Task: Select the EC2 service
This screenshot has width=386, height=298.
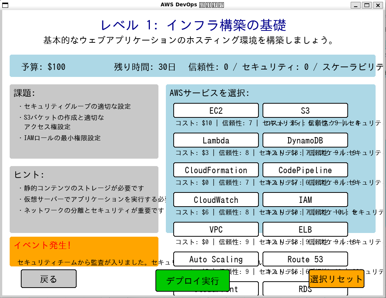Action: tap(216, 110)
